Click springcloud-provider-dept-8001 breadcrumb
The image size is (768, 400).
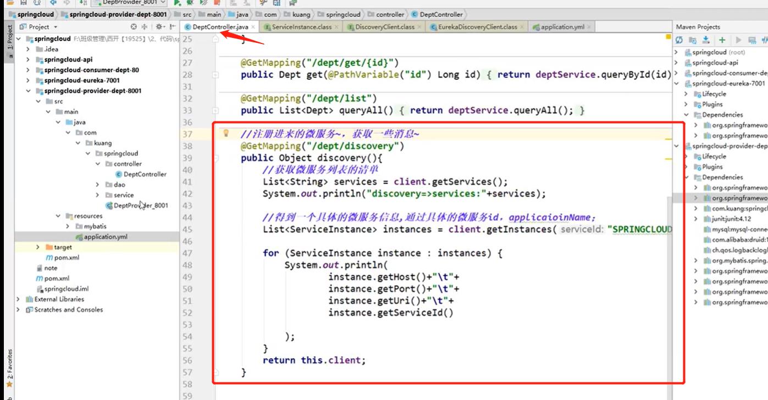pyautogui.click(x=114, y=14)
